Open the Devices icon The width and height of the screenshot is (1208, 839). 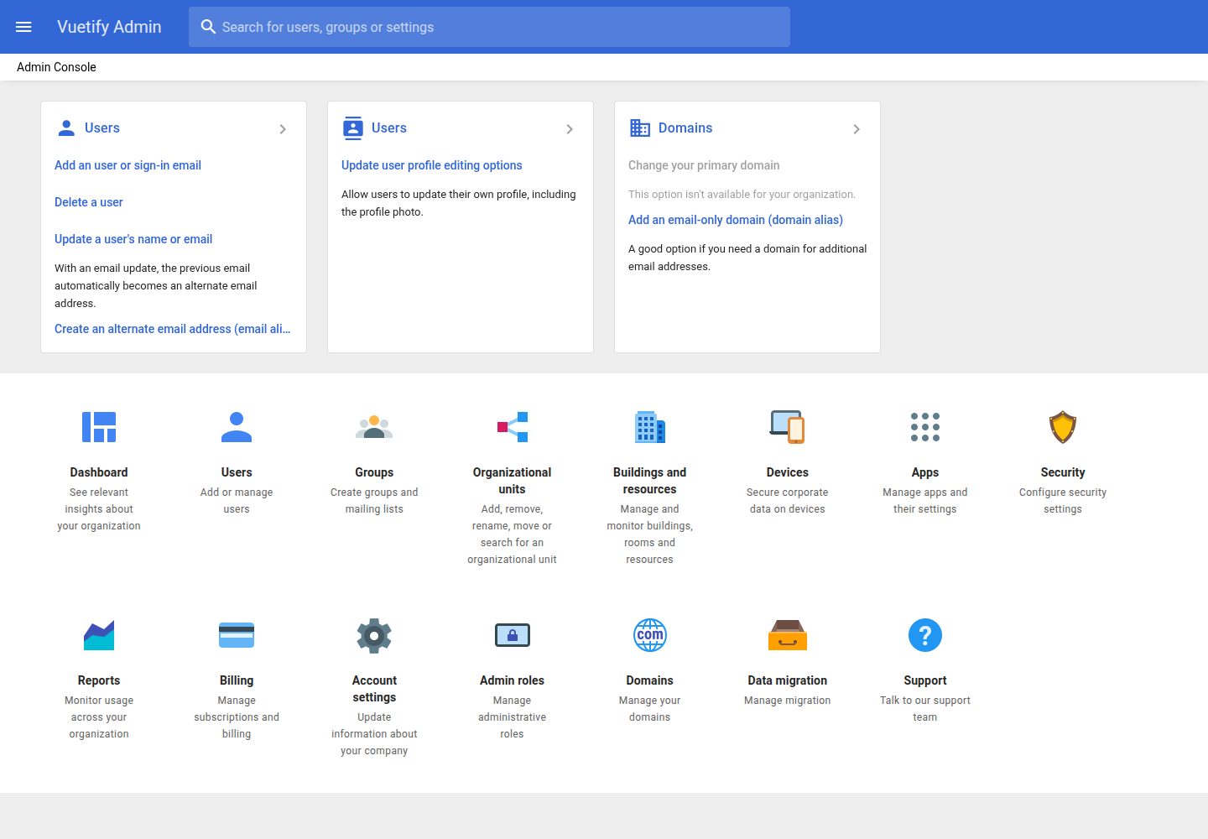coord(788,427)
